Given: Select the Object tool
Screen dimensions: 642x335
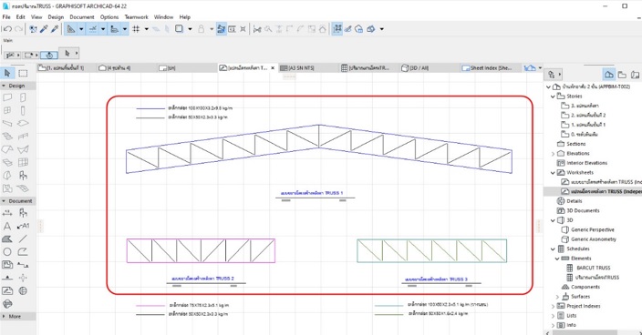Looking at the screenshot, I should [23, 176].
